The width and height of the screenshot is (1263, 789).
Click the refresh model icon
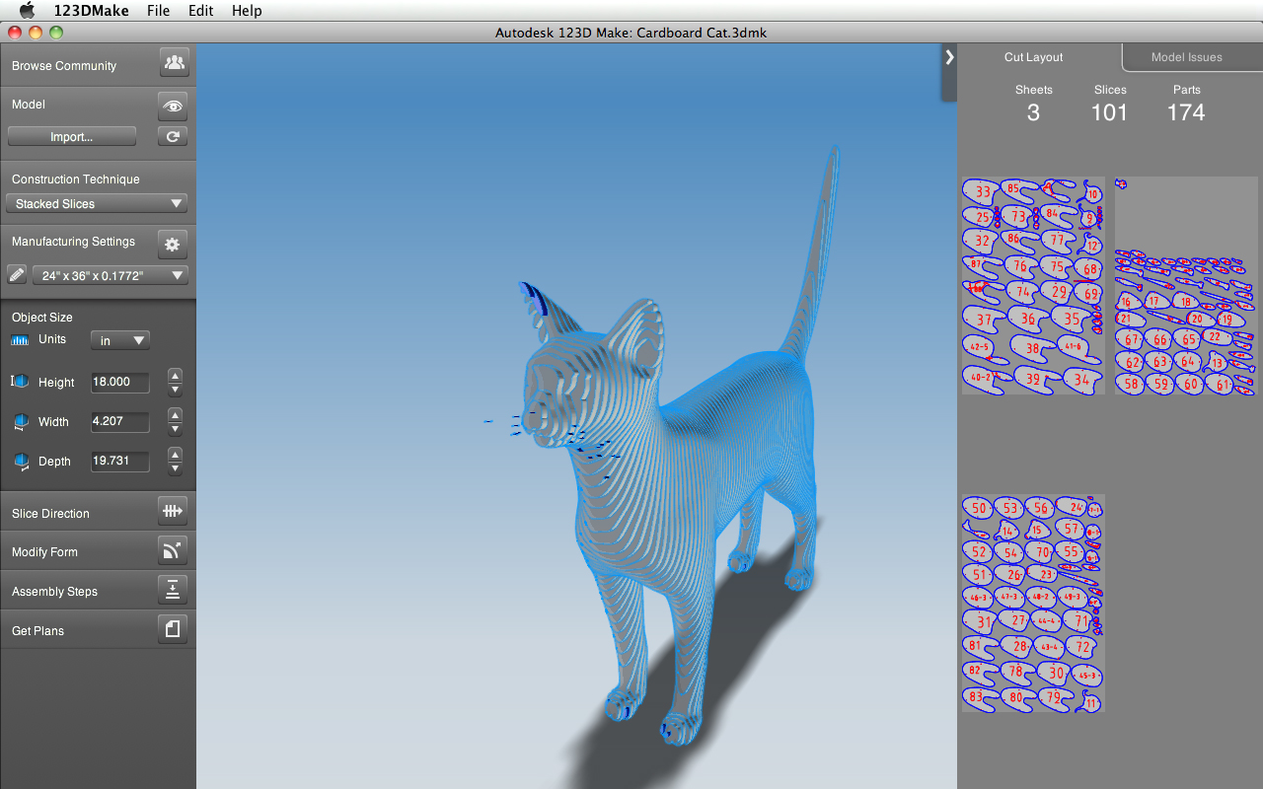173,137
